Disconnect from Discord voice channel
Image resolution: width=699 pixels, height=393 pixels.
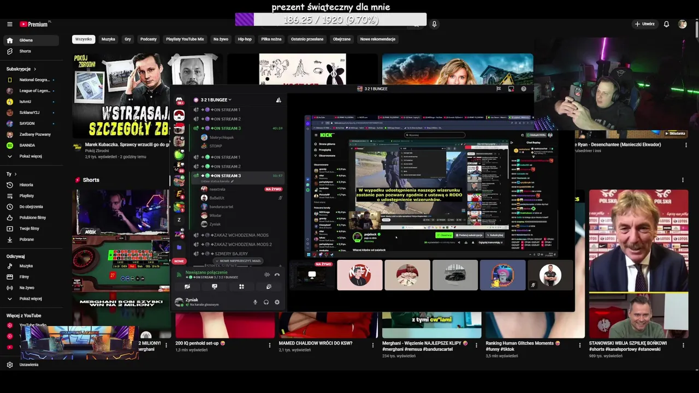pos(277,275)
